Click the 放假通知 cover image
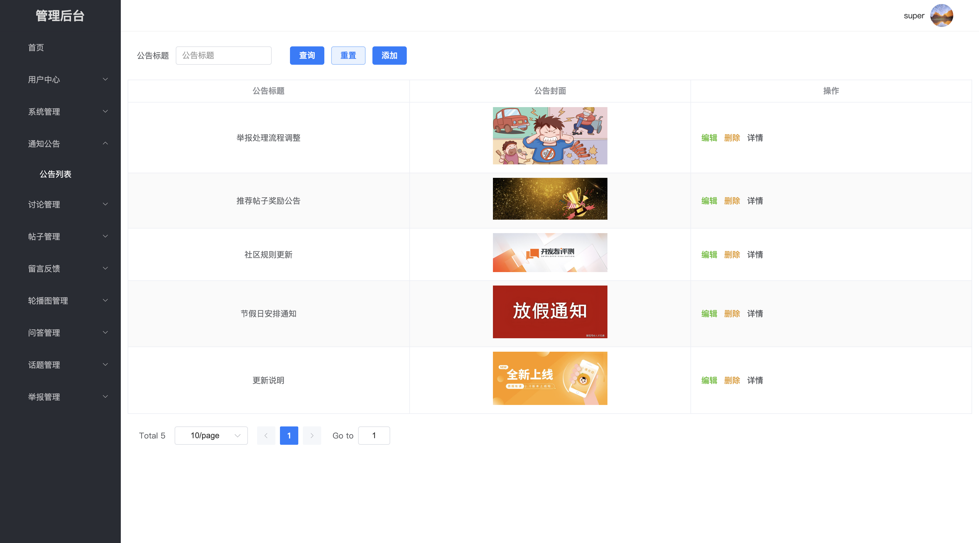The width and height of the screenshot is (979, 543). click(x=550, y=311)
